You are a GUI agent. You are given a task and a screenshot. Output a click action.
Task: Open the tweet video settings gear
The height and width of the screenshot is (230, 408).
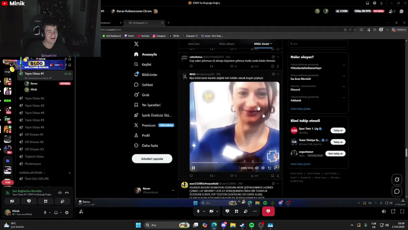tap(263, 168)
